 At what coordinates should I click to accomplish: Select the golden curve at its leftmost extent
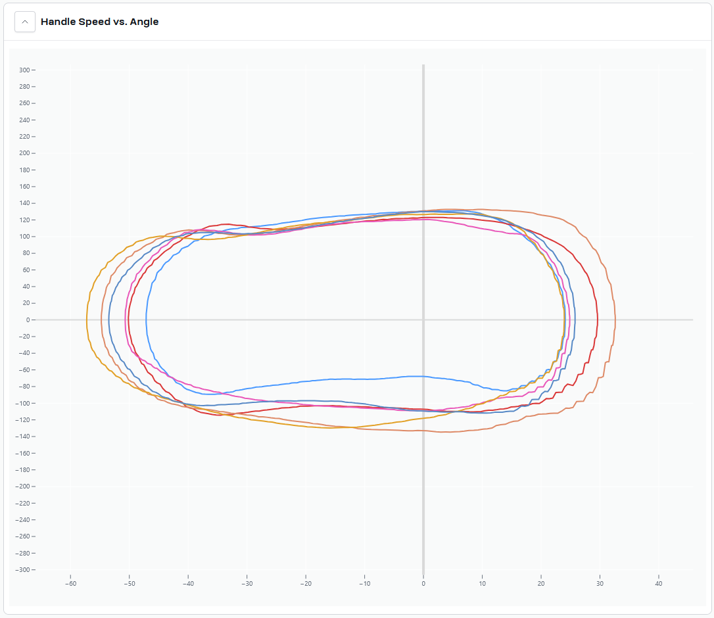pyautogui.click(x=87, y=320)
